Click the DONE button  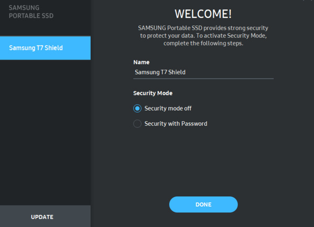pos(203,205)
